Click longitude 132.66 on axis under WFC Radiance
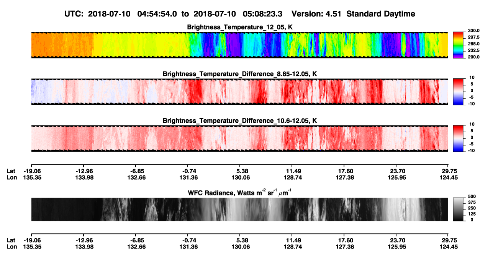Image resolution: width=498 pixels, height=255 pixels. pos(137,247)
